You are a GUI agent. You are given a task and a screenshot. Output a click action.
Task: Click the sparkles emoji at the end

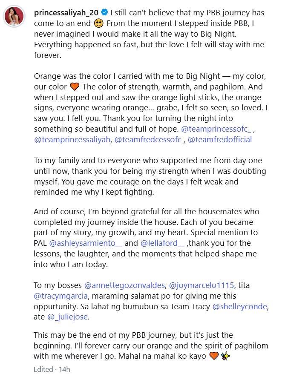[225, 356]
